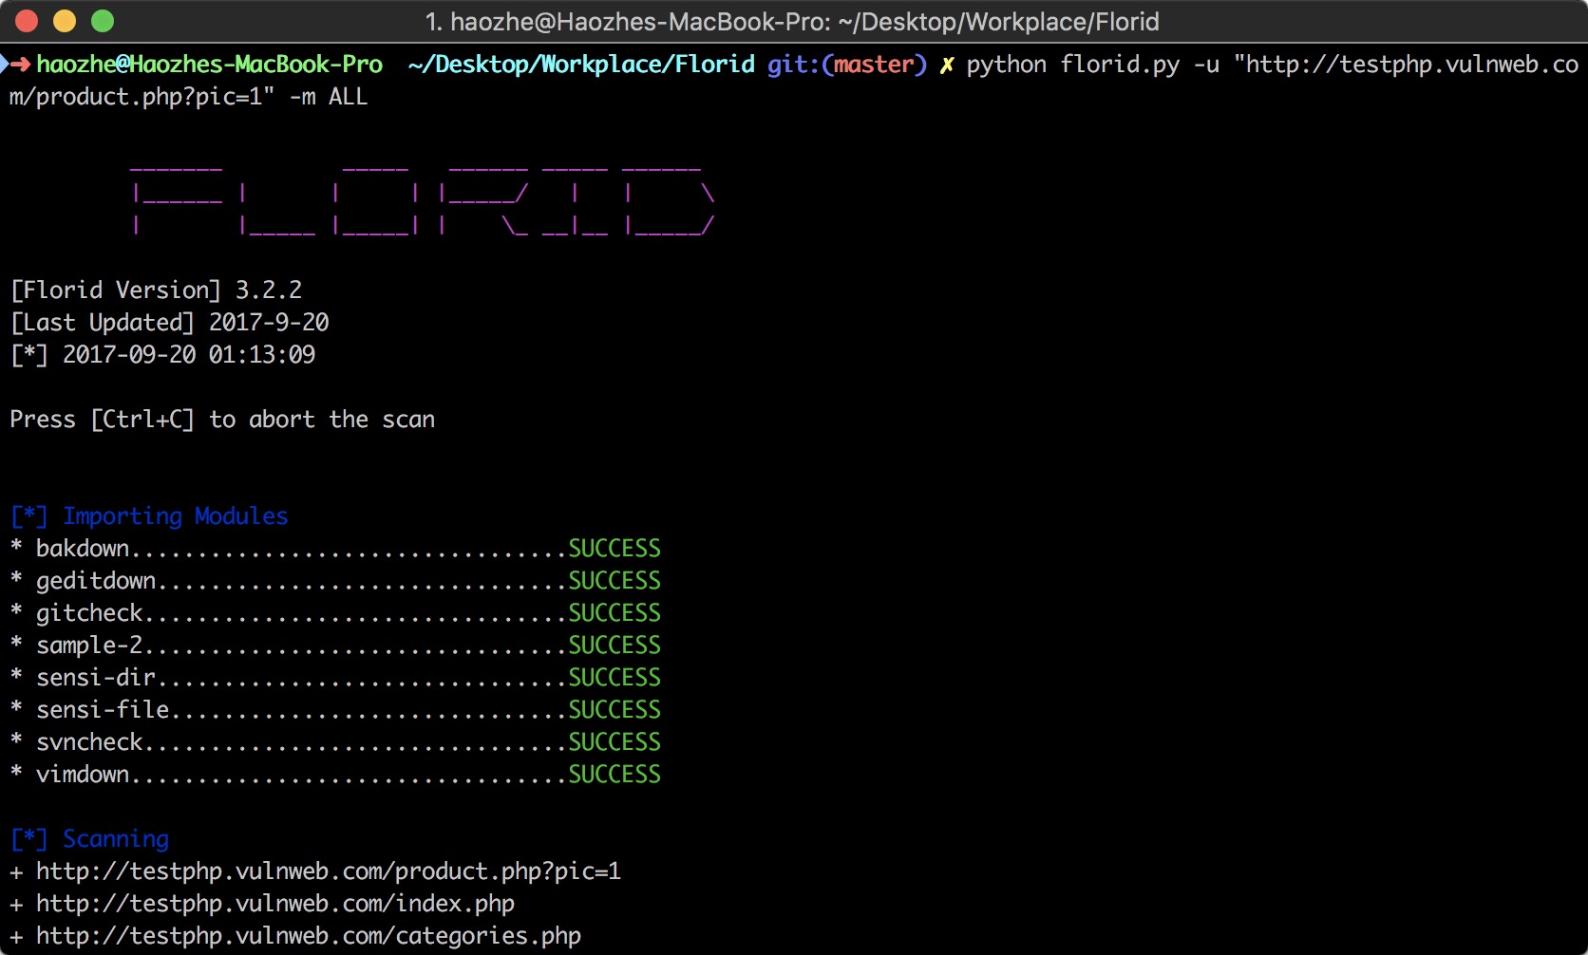Click the '[Last Updated] 2017-9-20' line

169,323
